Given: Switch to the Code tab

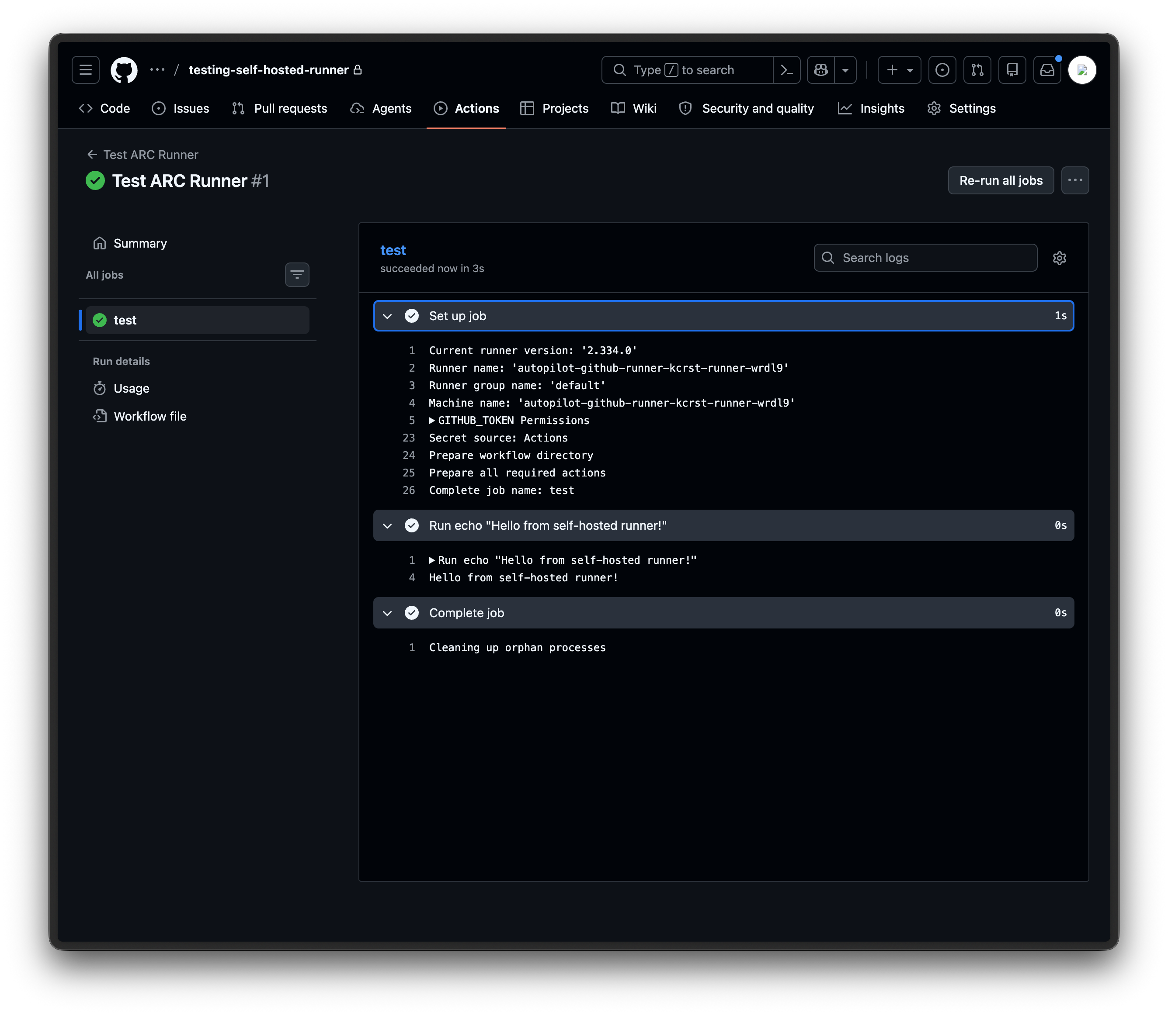Looking at the screenshot, I should tap(104, 108).
